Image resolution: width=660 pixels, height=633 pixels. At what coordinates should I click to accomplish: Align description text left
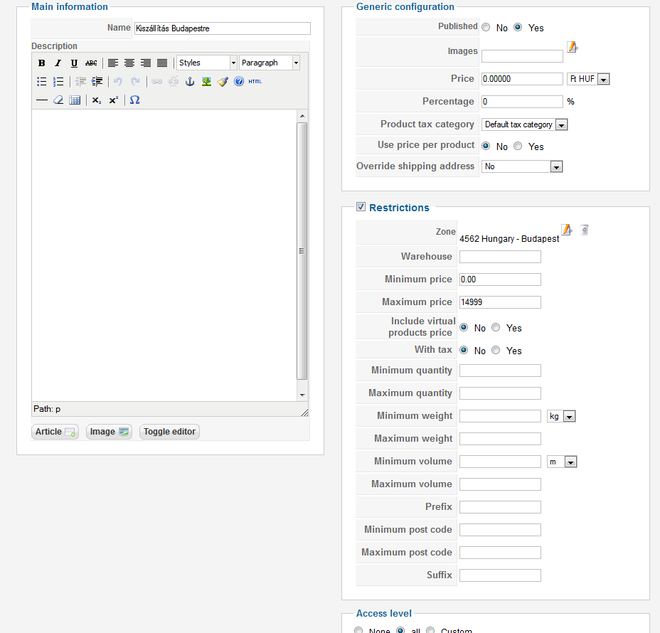pos(113,63)
